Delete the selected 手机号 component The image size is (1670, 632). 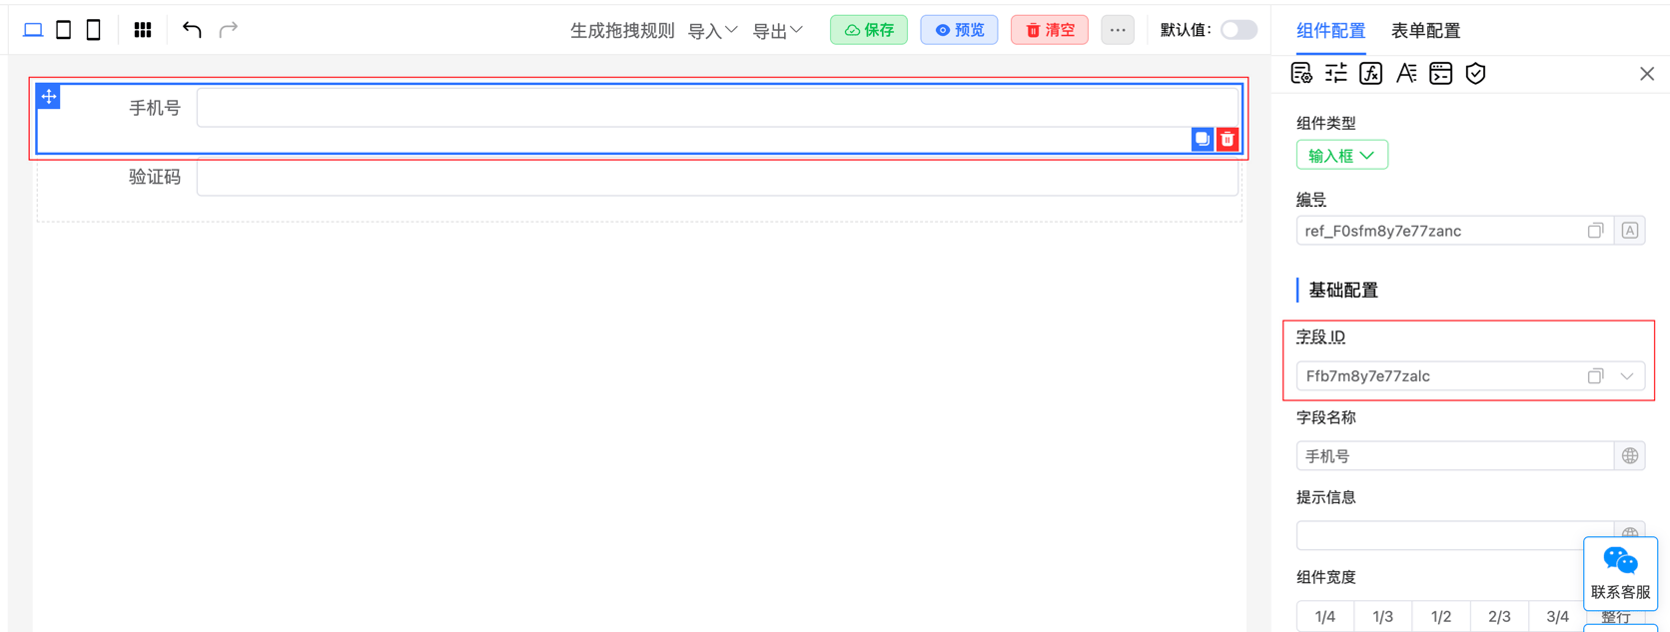[1228, 140]
